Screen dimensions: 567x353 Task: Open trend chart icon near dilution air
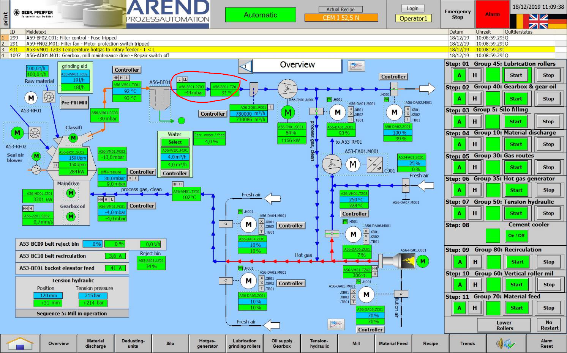point(336,324)
